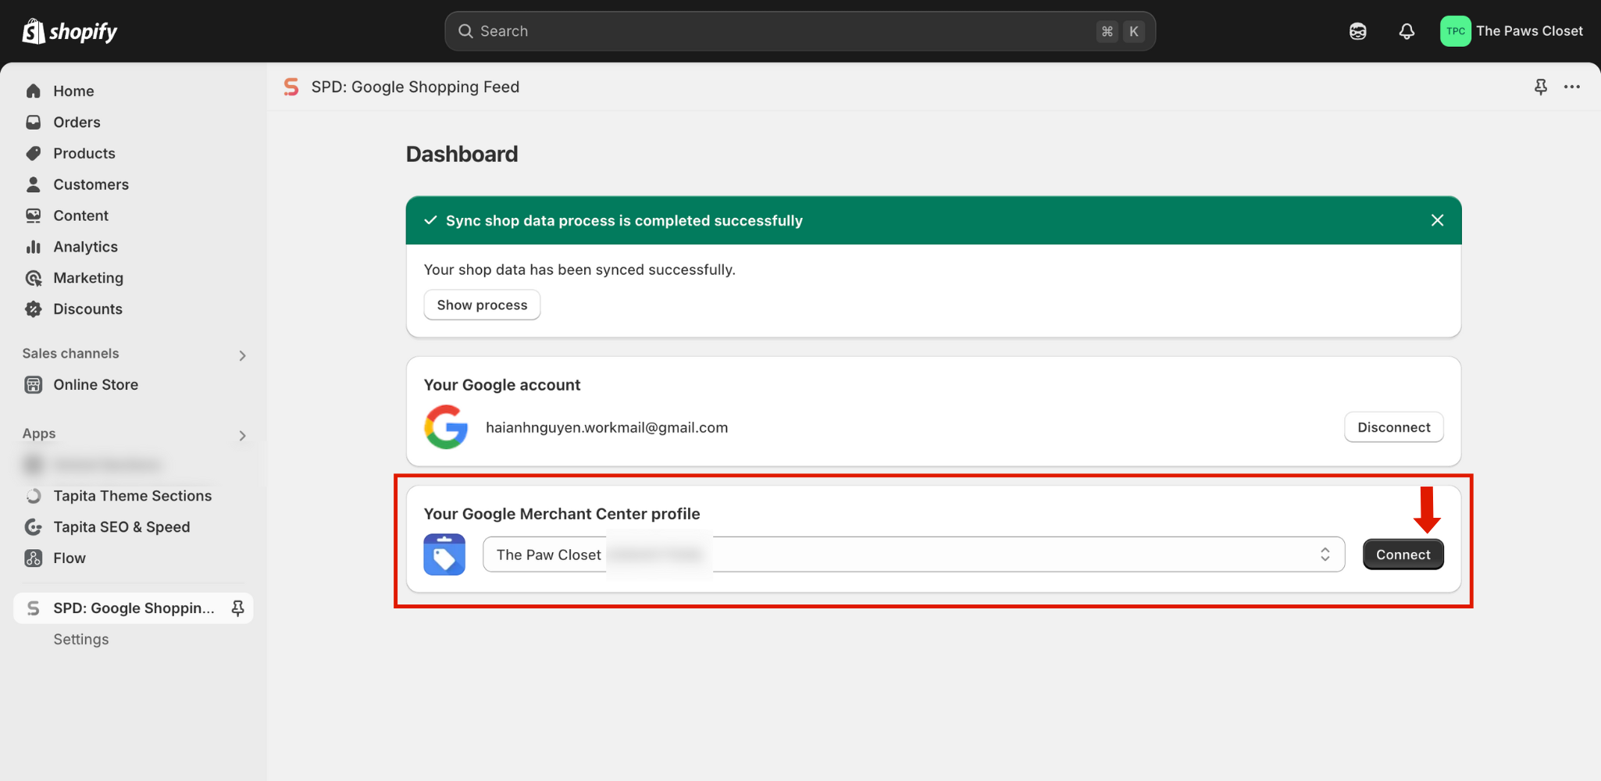Open Marketing section
1601x781 pixels.
click(88, 278)
